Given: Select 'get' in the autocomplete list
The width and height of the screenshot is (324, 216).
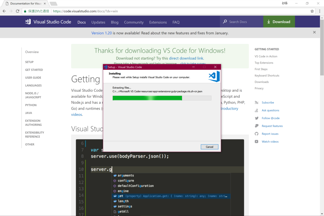Looking at the screenshot, I should [x=171, y=196].
